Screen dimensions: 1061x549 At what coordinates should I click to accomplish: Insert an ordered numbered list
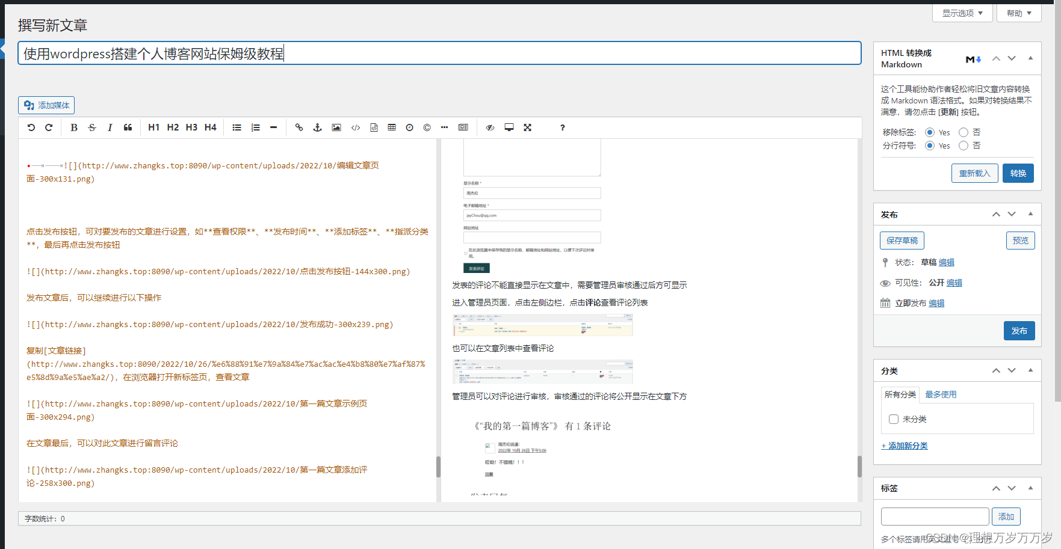coord(256,127)
